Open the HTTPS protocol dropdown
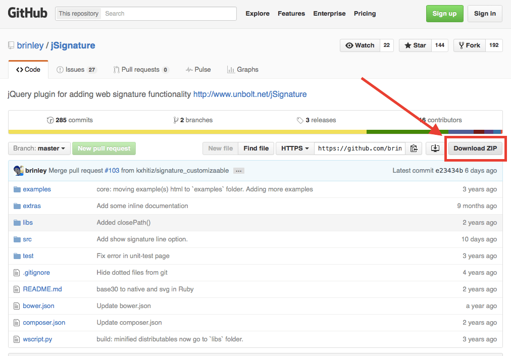 click(x=295, y=148)
